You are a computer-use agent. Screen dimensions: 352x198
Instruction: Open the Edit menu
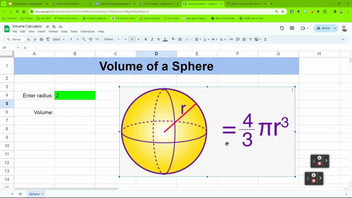(x=23, y=31)
